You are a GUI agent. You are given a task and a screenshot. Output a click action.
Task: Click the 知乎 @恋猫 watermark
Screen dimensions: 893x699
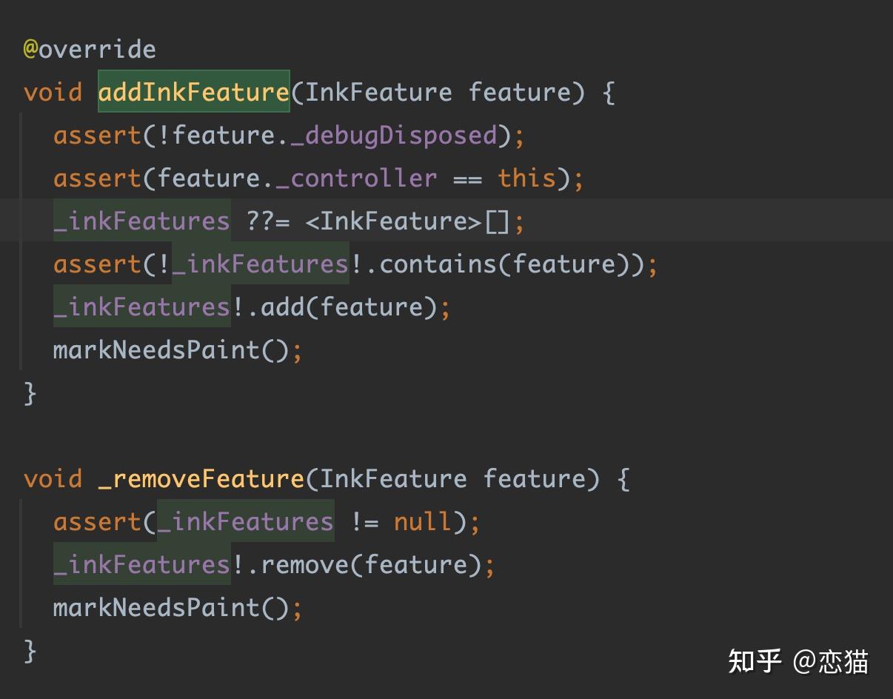tap(797, 661)
